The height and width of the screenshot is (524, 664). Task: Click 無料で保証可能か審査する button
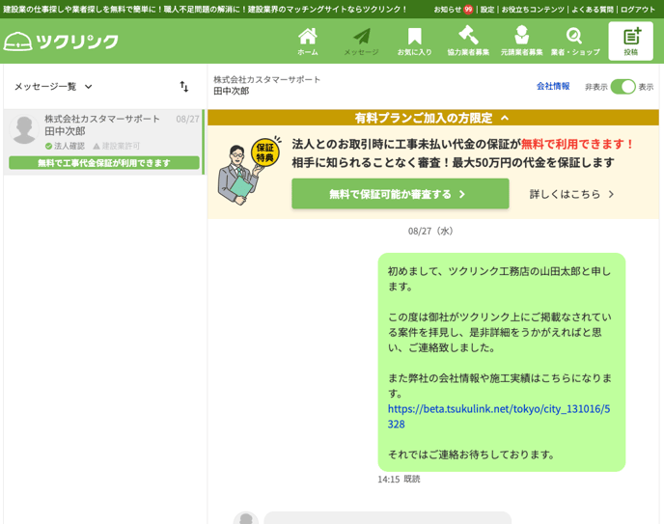pyautogui.click(x=401, y=194)
